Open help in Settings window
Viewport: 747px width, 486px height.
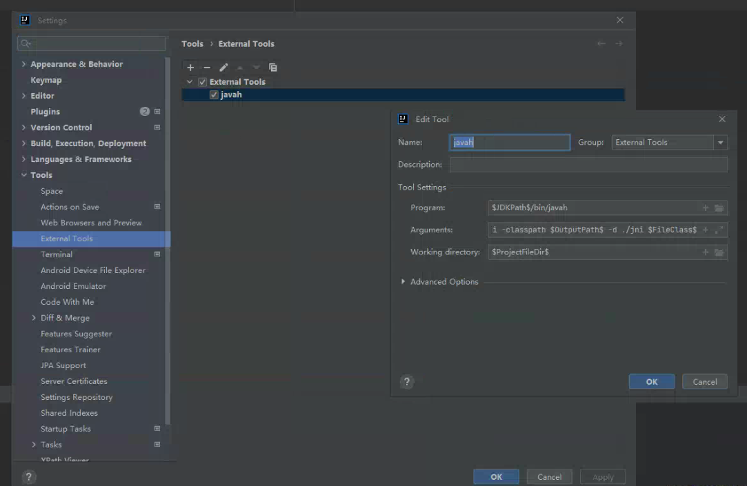click(x=28, y=476)
